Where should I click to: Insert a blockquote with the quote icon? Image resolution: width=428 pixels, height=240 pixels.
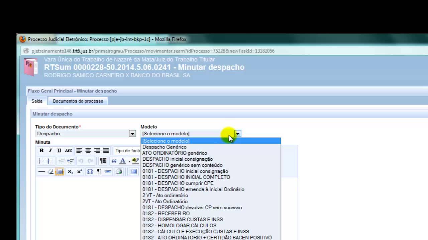(114, 161)
